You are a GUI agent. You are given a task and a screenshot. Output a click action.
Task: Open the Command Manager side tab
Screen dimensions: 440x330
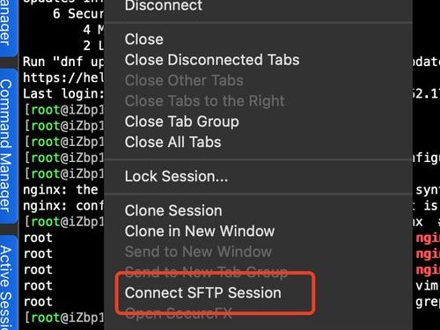pyautogui.click(x=8, y=146)
